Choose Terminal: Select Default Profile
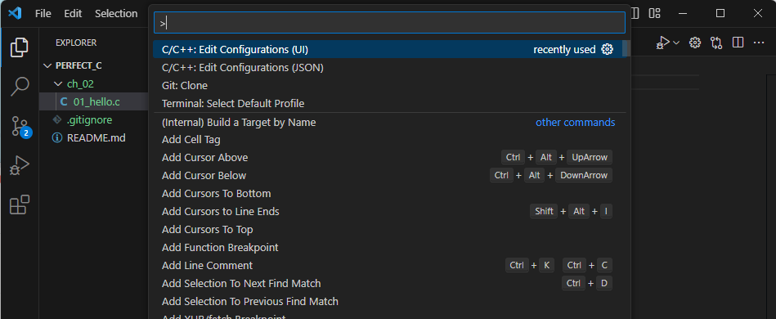 pos(389,104)
